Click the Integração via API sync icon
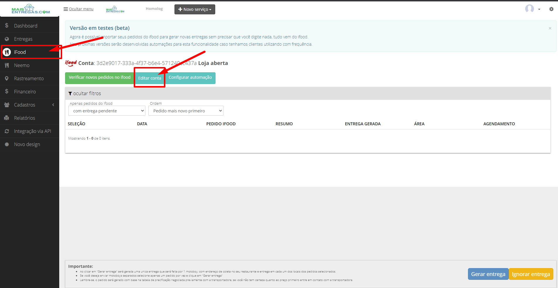Image resolution: width=558 pixels, height=288 pixels. 7,131
